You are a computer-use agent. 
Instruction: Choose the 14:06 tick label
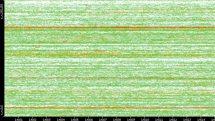point(89,120)
